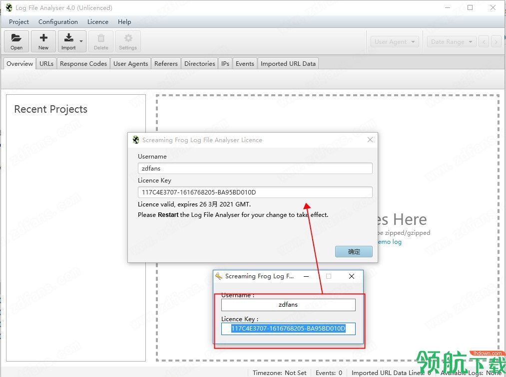Open the Project menu
Image resolution: width=506 pixels, height=377 pixels.
[18, 21]
